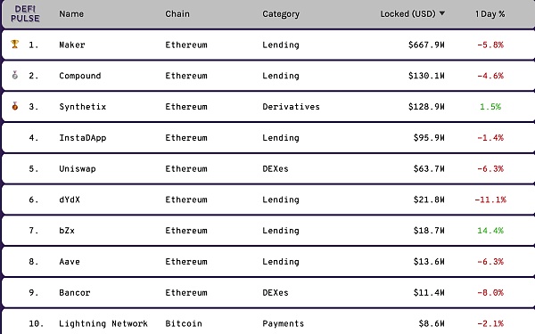Click the gold trophy icon beside Maker
The image size is (535, 334).
14,45
